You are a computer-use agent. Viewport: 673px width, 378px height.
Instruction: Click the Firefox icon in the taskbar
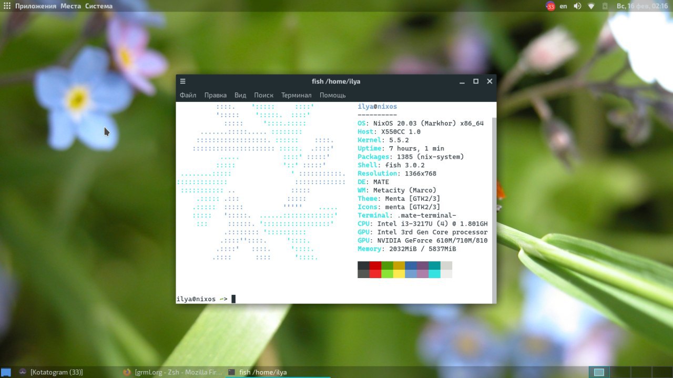click(x=127, y=372)
